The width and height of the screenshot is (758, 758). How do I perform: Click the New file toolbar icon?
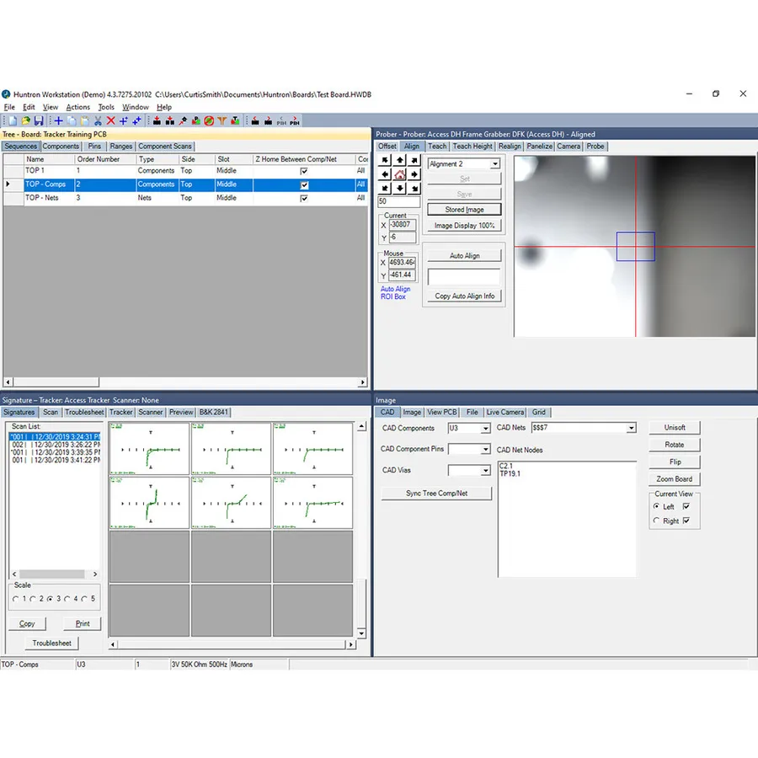click(x=13, y=120)
